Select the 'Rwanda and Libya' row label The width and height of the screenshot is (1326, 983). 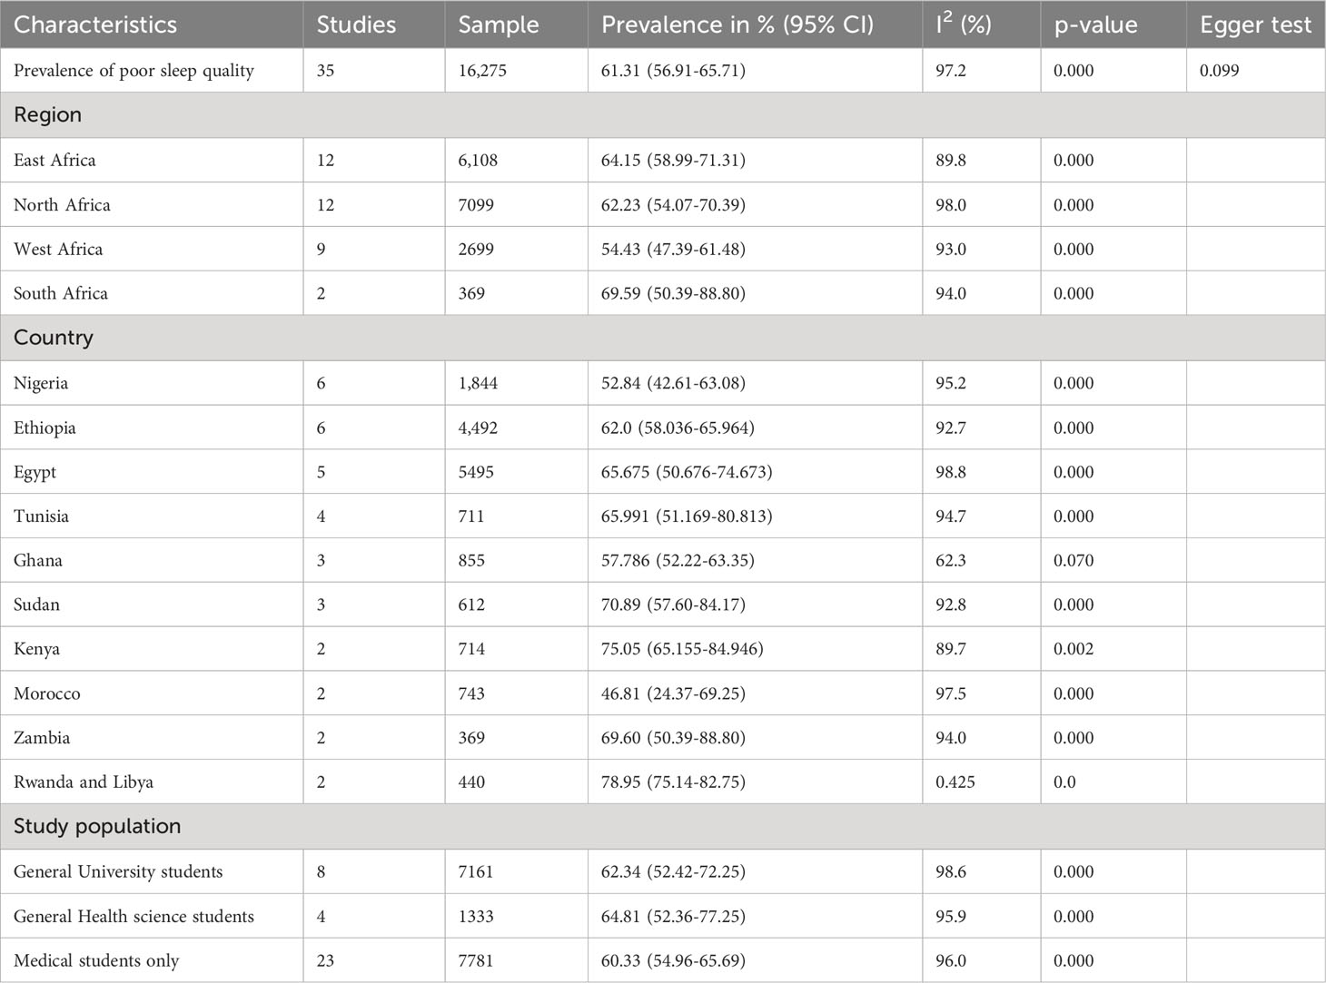84,782
